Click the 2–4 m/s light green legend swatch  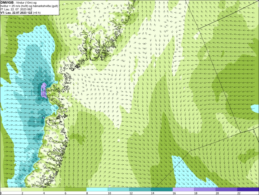pyautogui.click(x=32, y=189)
